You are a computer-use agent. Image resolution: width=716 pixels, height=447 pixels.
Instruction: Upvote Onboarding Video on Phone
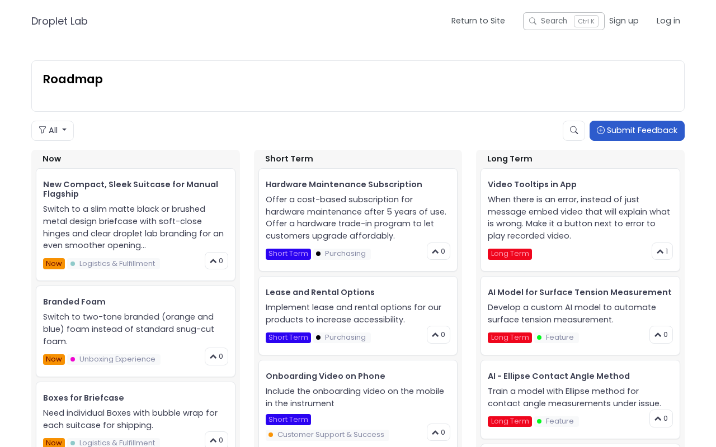coord(439,432)
